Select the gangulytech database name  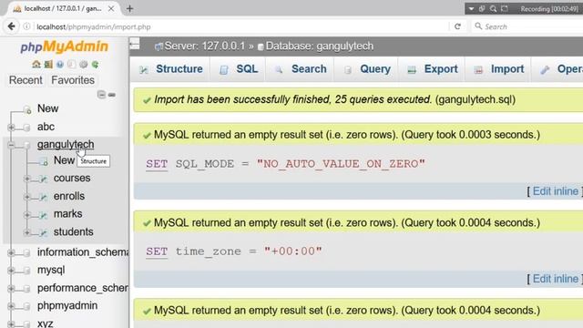coord(66,144)
